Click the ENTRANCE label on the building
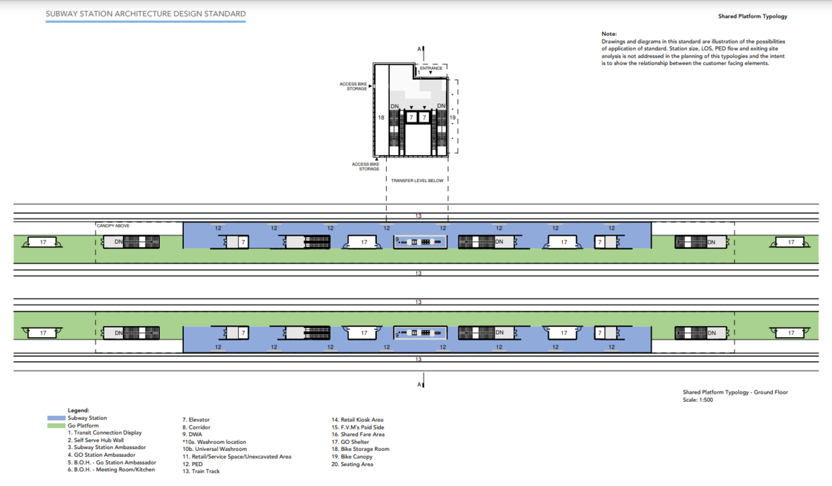 [431, 68]
